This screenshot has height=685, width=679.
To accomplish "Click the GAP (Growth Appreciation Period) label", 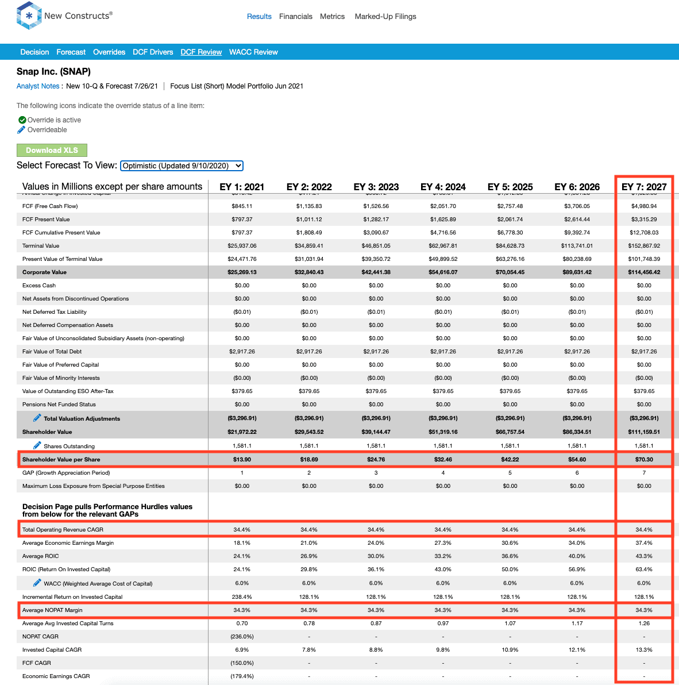I will point(66,473).
